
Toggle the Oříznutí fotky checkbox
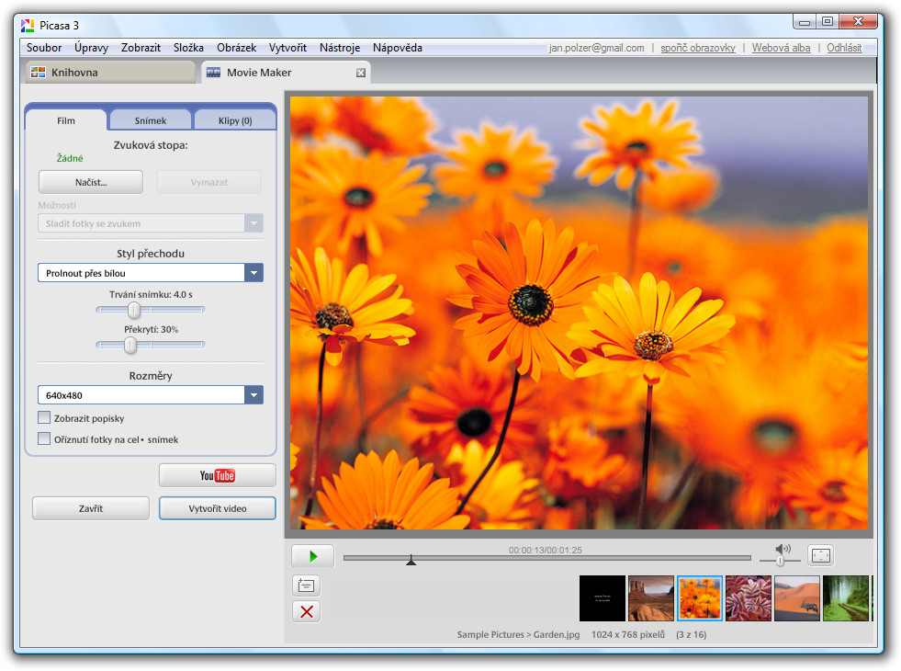pyautogui.click(x=44, y=439)
